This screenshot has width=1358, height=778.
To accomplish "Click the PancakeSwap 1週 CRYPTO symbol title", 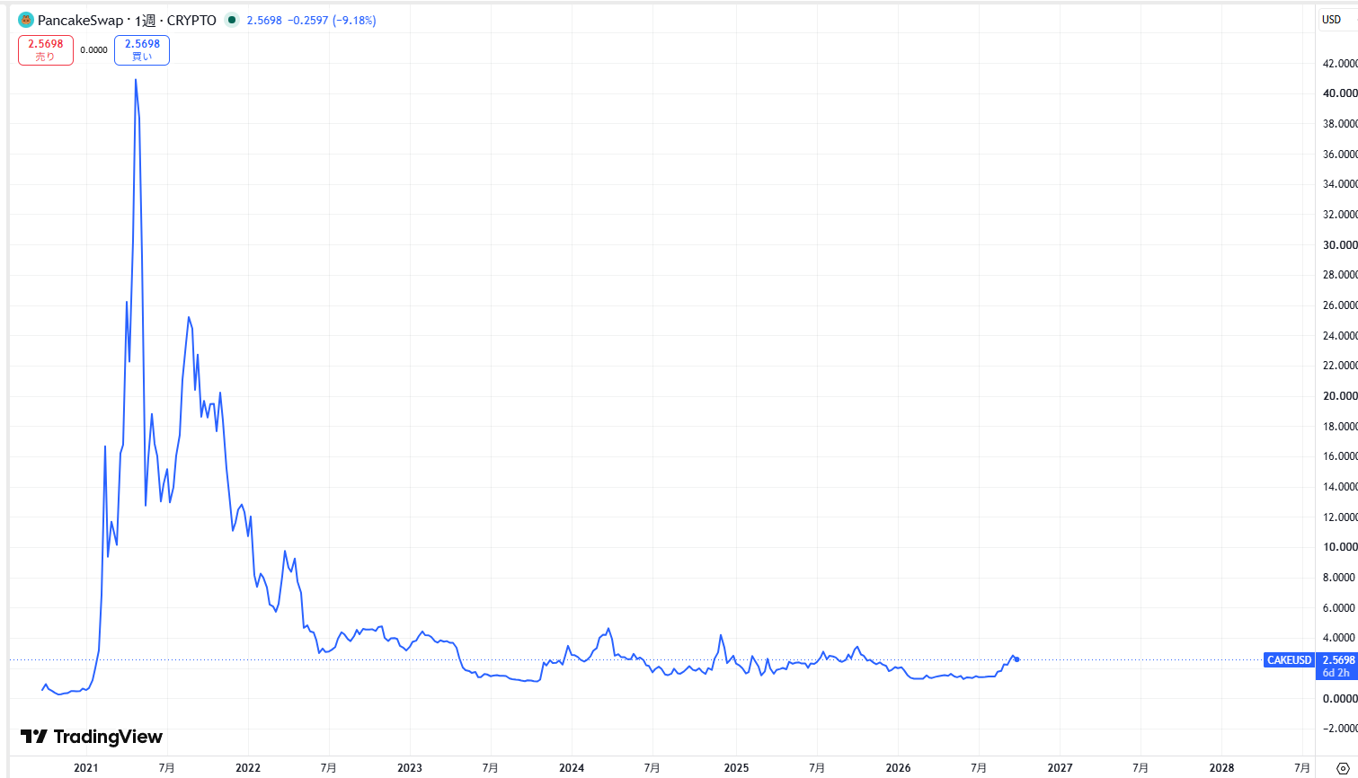I will (127, 20).
